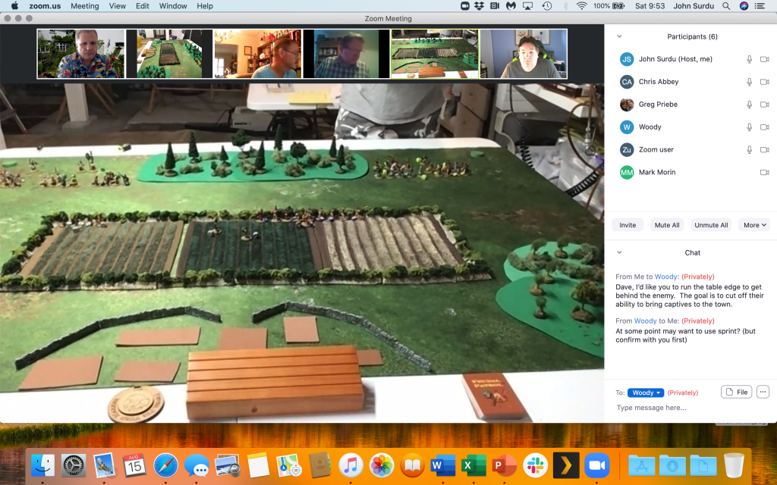Viewport: 777px width, 485px height.
Task: Collapse the Participants panel chevron
Action: [x=619, y=36]
